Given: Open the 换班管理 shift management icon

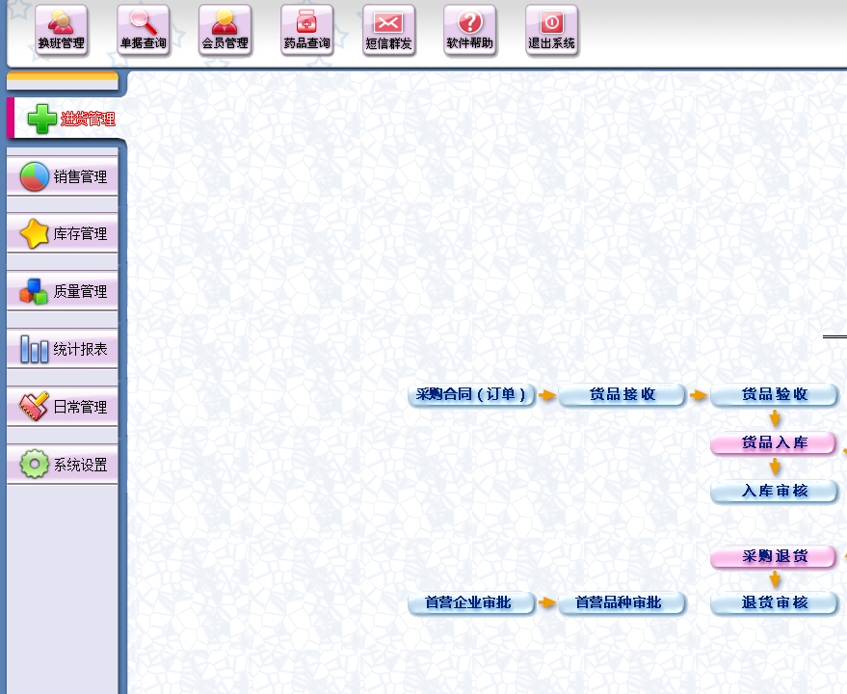Looking at the screenshot, I should click(x=61, y=30).
